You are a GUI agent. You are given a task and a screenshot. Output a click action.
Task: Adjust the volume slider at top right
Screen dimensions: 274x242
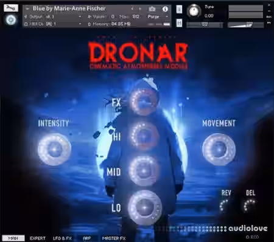246,25
